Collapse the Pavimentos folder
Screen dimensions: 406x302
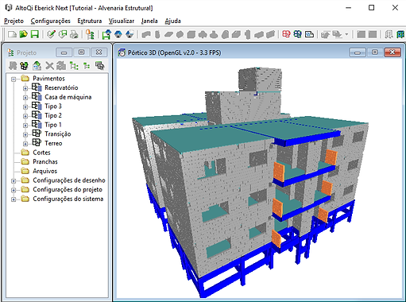pyautogui.click(x=14, y=79)
